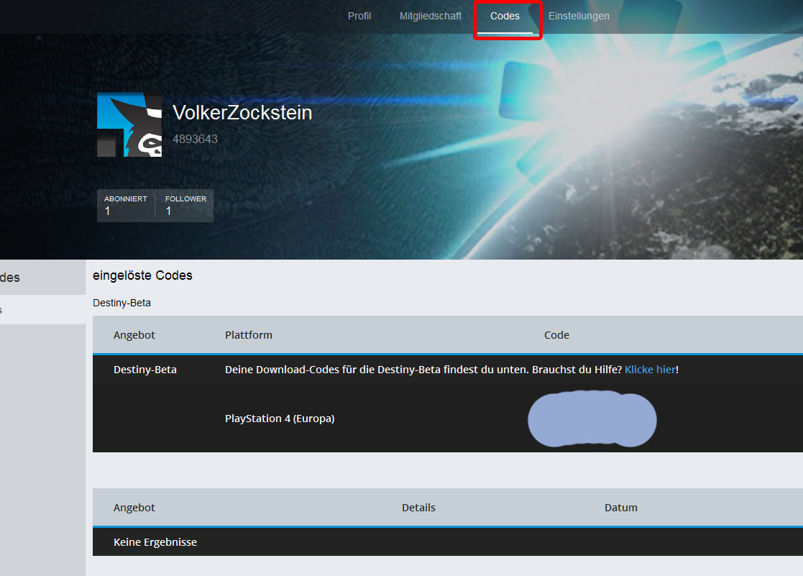Click the Datum column header
This screenshot has width=803, height=576.
[620, 508]
